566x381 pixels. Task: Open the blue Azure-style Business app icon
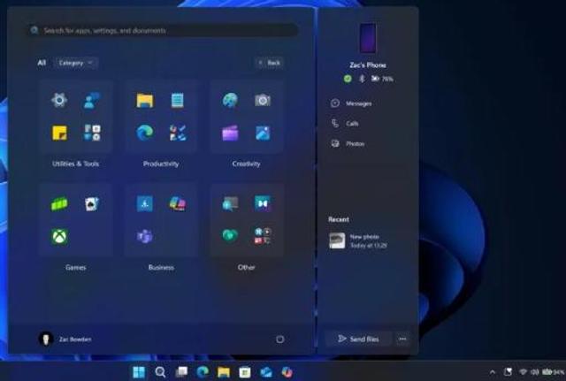(x=145, y=204)
